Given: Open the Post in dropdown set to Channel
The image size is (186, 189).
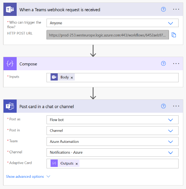Looking at the screenshot, I should click(x=112, y=131).
